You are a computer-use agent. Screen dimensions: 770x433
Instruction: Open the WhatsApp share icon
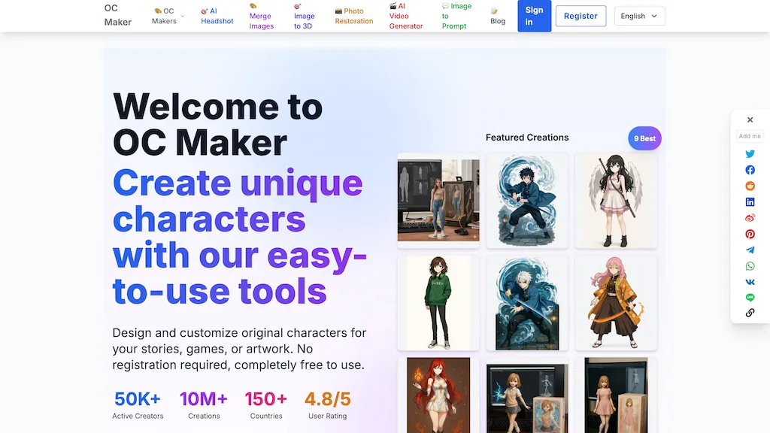coord(750,265)
